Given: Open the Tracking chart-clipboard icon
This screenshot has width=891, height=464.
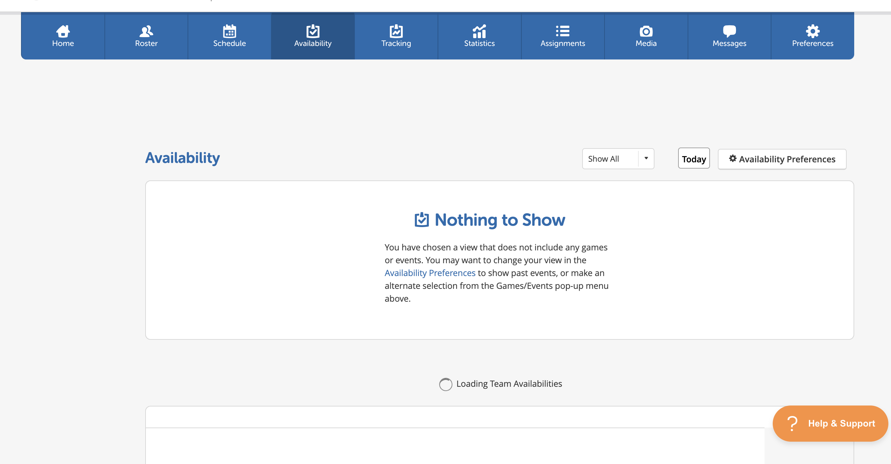Looking at the screenshot, I should [x=396, y=31].
